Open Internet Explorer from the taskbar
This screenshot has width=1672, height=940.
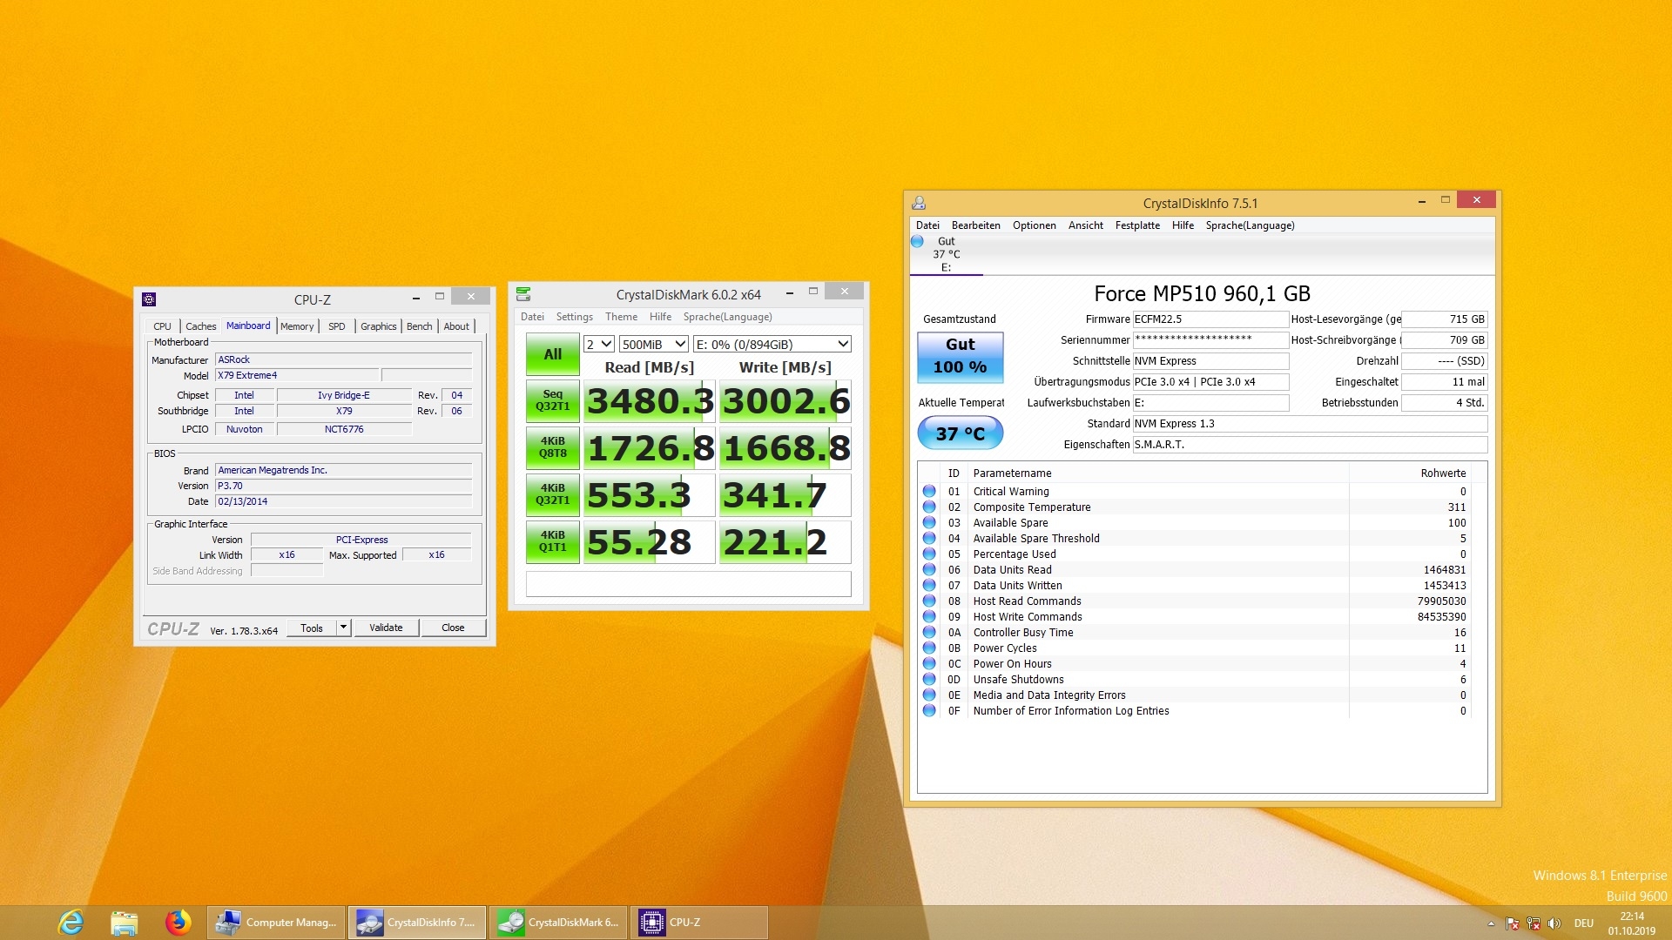pos(71,923)
